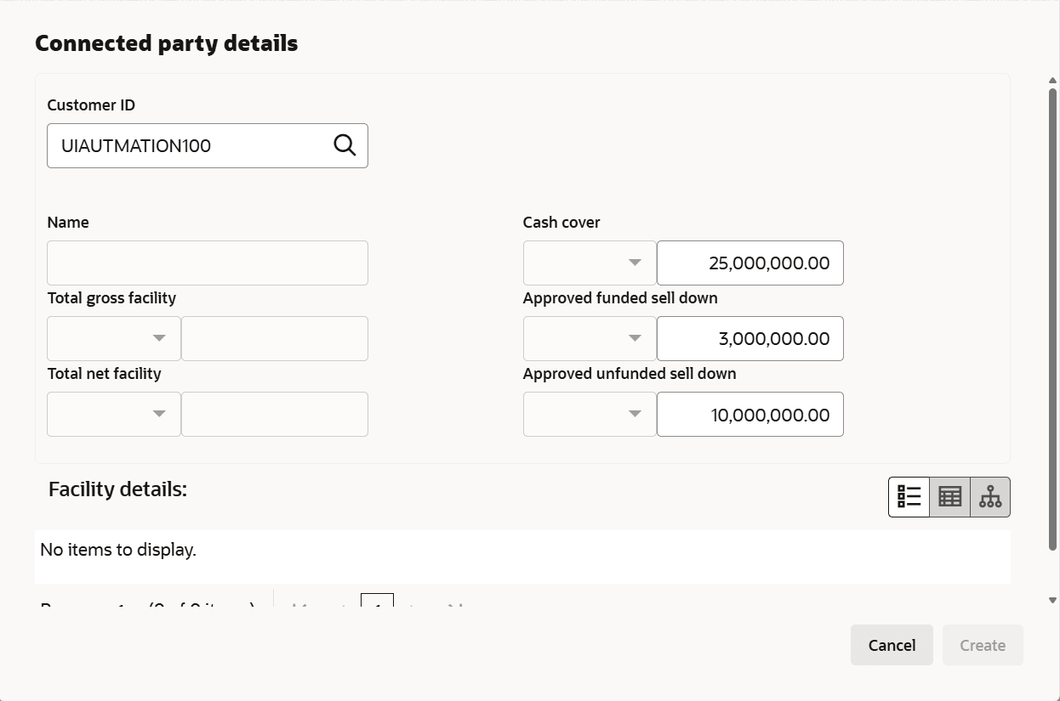Image resolution: width=1060 pixels, height=701 pixels.
Task: Click the scrollbar up arrow
Action: click(x=1052, y=81)
